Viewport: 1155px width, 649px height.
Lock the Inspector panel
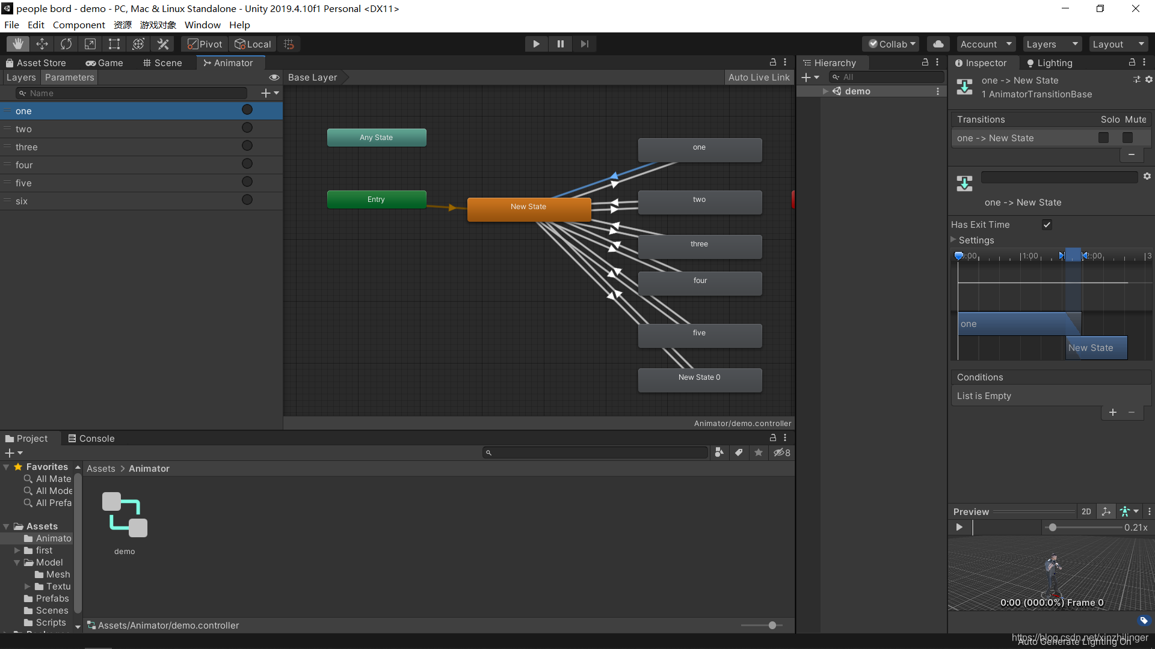click(x=1132, y=62)
